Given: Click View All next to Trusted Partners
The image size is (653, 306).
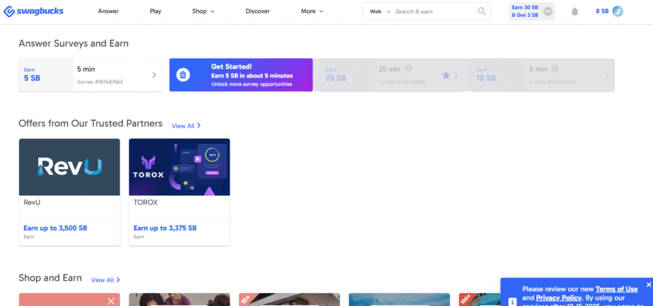Looking at the screenshot, I should coord(186,126).
